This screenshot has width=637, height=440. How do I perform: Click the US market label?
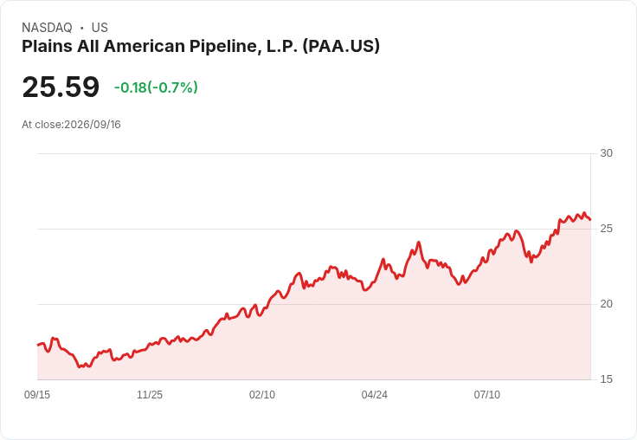pos(100,28)
